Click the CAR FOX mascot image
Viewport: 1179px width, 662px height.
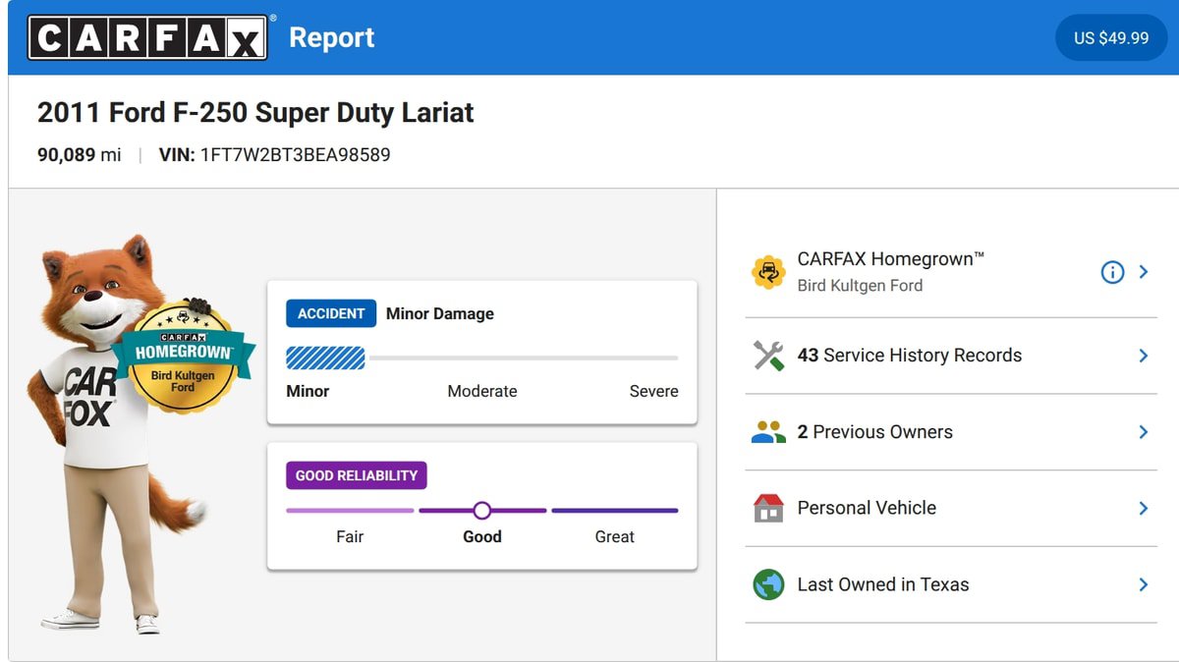[123, 433]
